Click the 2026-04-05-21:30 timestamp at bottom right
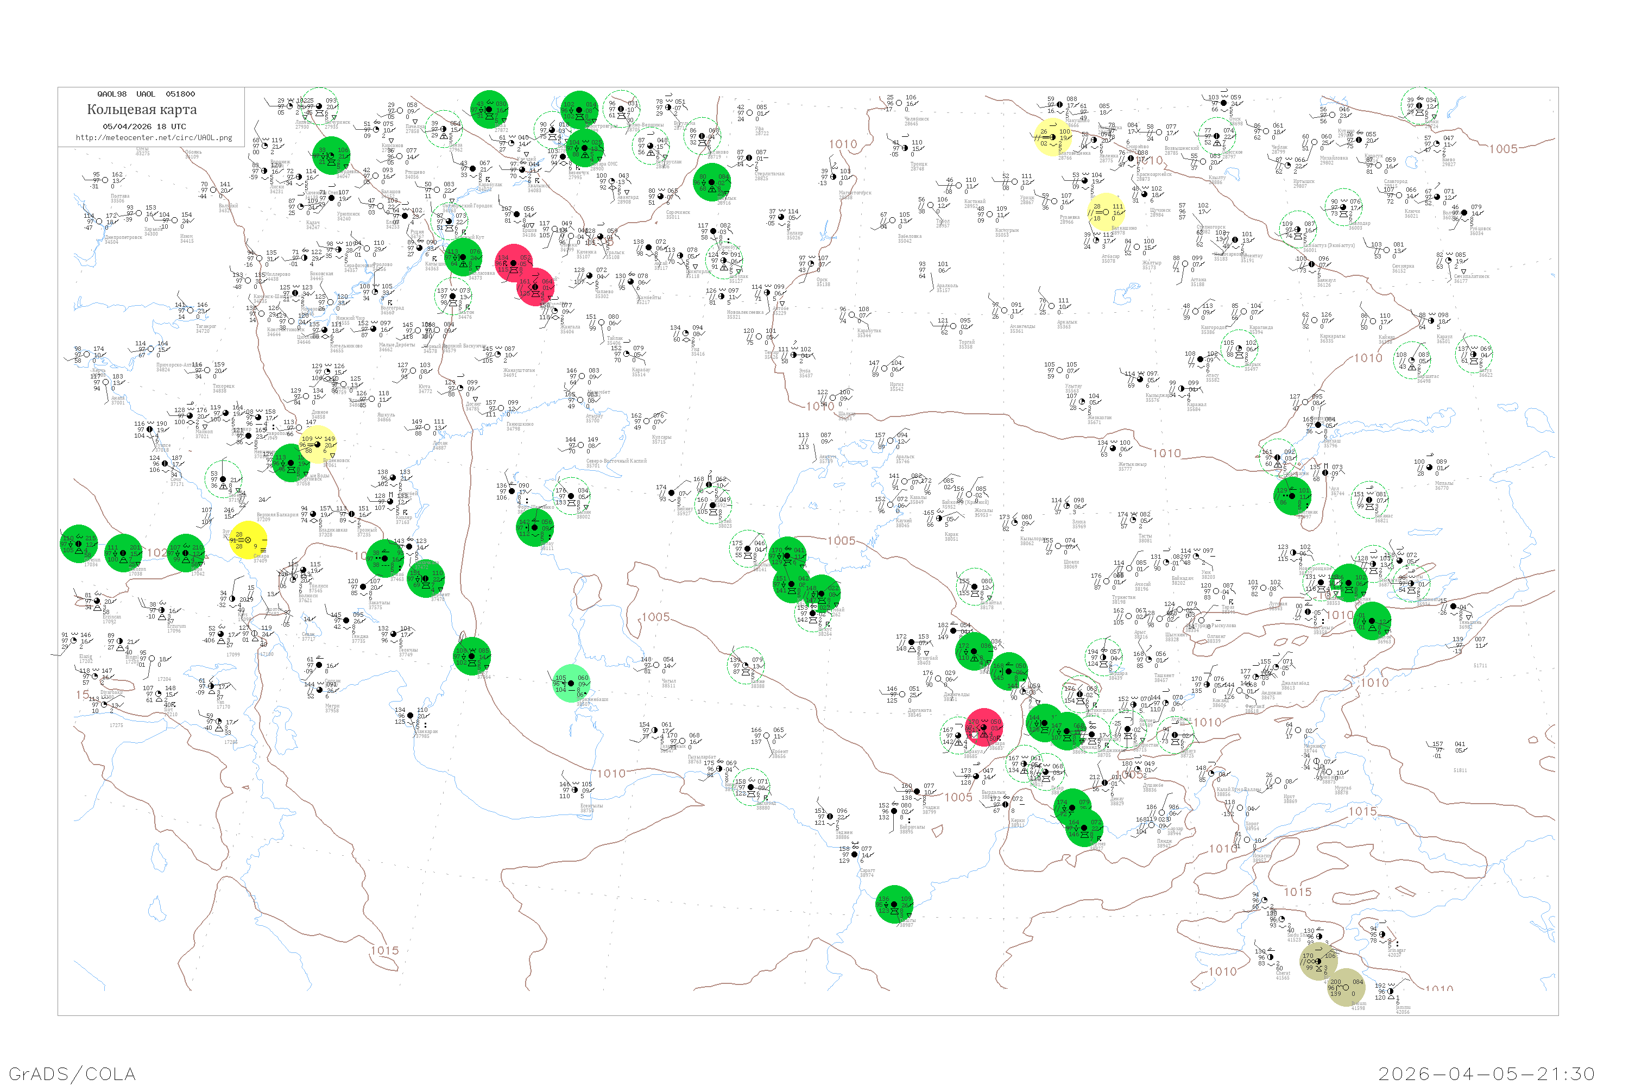Image resolution: width=1629 pixels, height=1086 pixels. click(x=1486, y=1074)
